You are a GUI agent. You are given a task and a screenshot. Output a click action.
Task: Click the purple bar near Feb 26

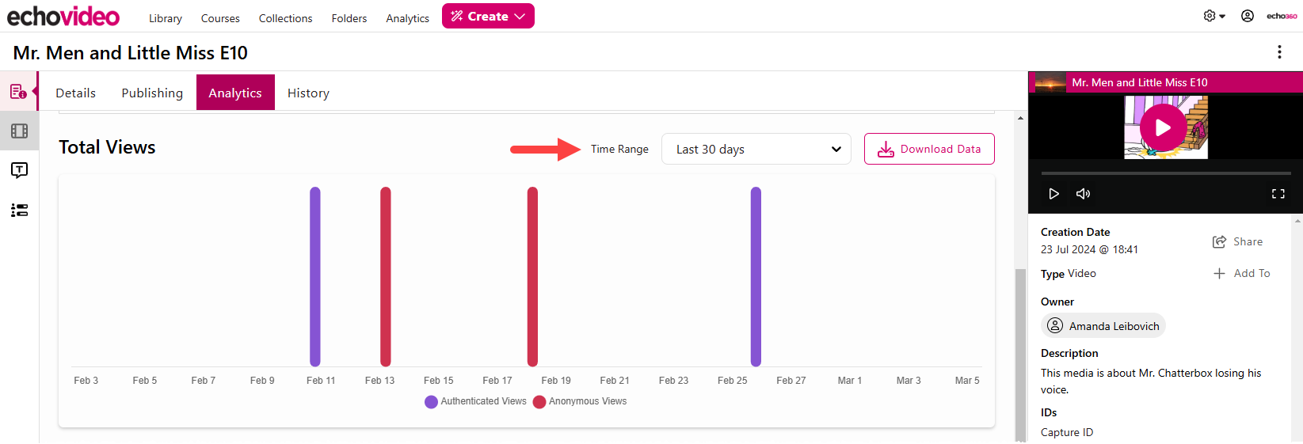756,276
